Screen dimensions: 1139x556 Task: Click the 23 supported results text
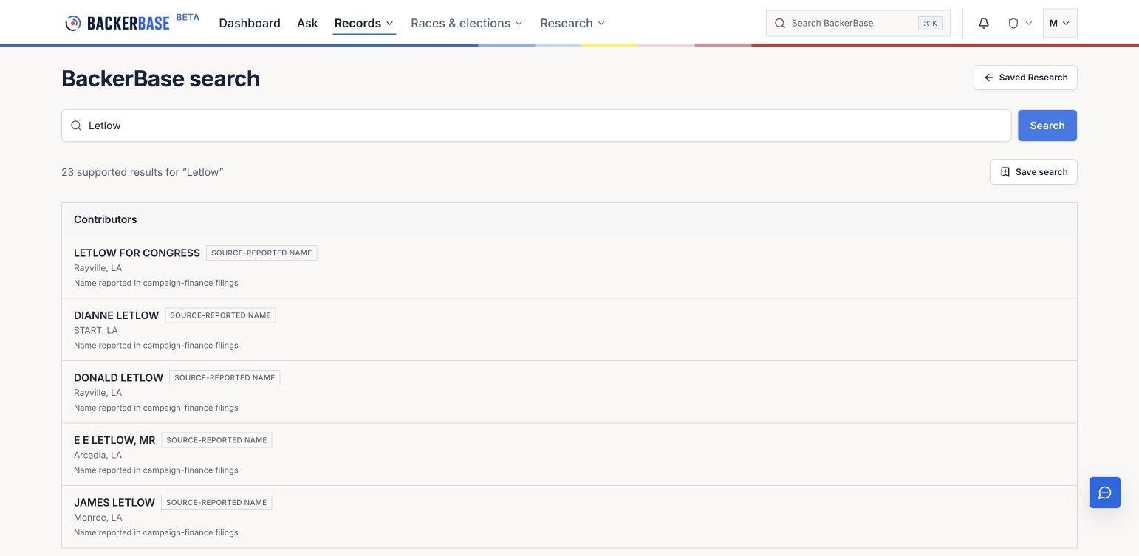click(x=143, y=172)
